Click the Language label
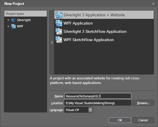 tap(56, 110)
